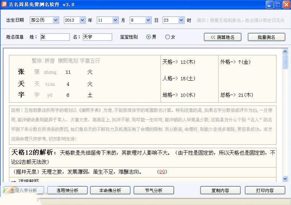The height and width of the screenshot is (205, 291).
Task: Click the 字意五行 column header
Action: click(x=90, y=61)
